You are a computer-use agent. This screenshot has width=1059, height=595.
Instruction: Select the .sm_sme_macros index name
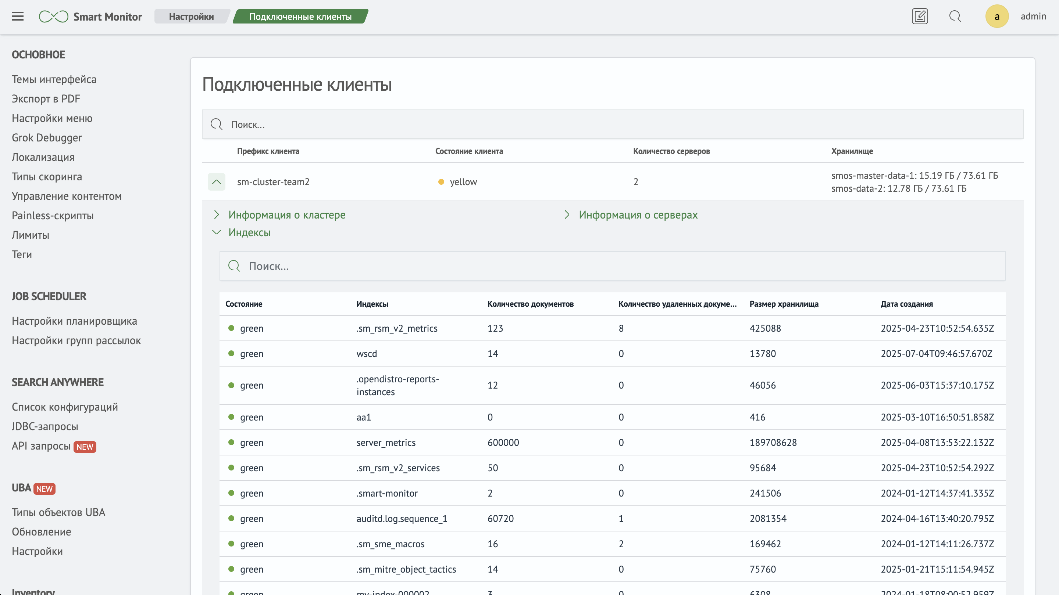390,544
